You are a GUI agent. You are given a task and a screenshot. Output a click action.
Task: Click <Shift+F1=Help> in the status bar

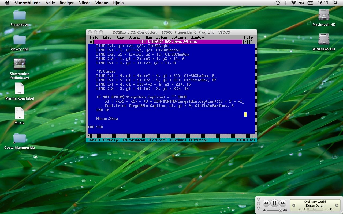104,140
